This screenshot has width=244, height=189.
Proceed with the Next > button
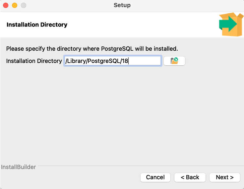(x=225, y=177)
